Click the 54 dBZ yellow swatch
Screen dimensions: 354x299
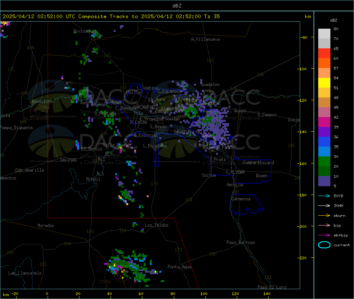[x=324, y=83]
